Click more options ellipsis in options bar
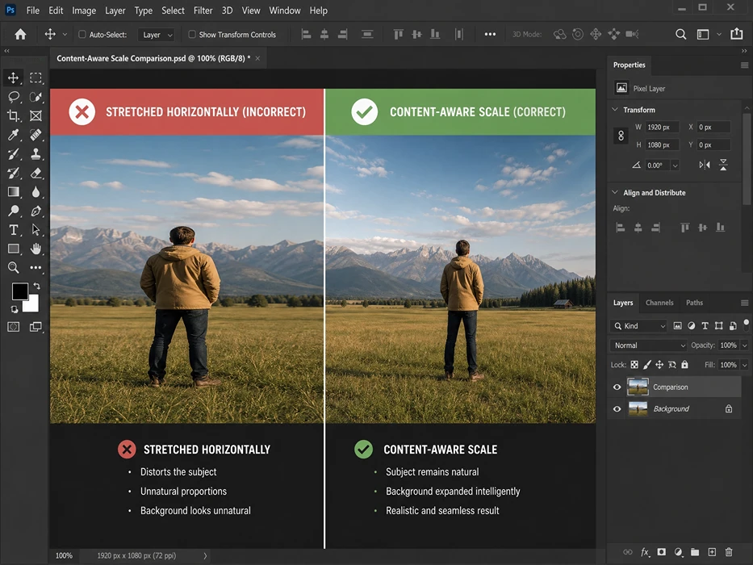Viewport: 753px width, 565px height. (490, 34)
